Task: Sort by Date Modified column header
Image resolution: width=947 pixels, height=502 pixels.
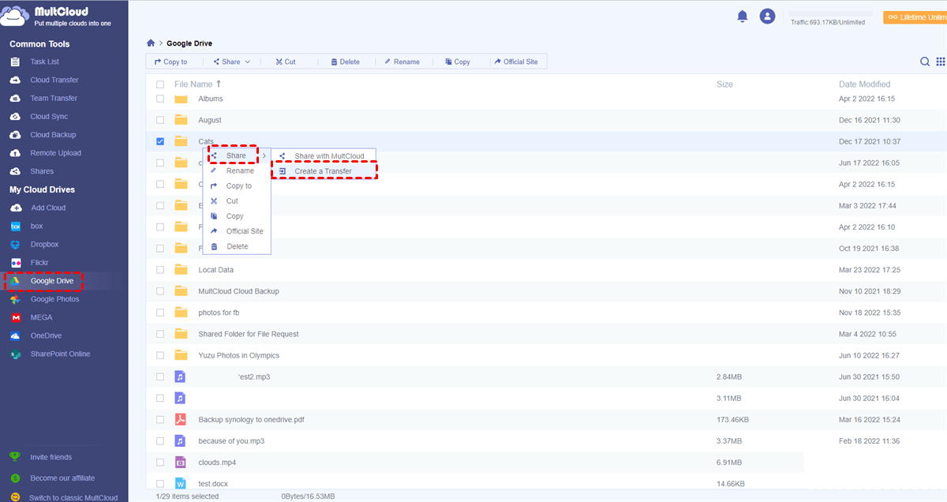Action: (864, 84)
